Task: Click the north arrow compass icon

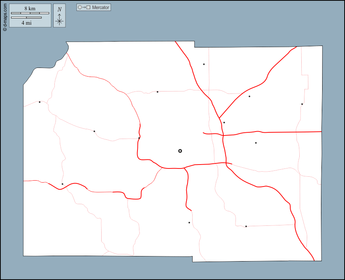Action: [59, 20]
